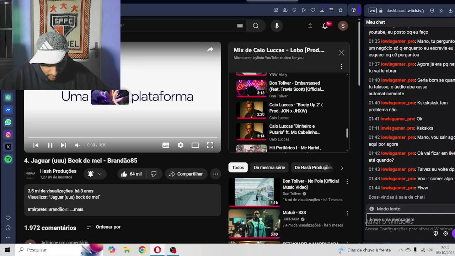Viewport: 455px width, 256px height.
Task: Open the account avatar 'S' menu
Action: pos(343,26)
